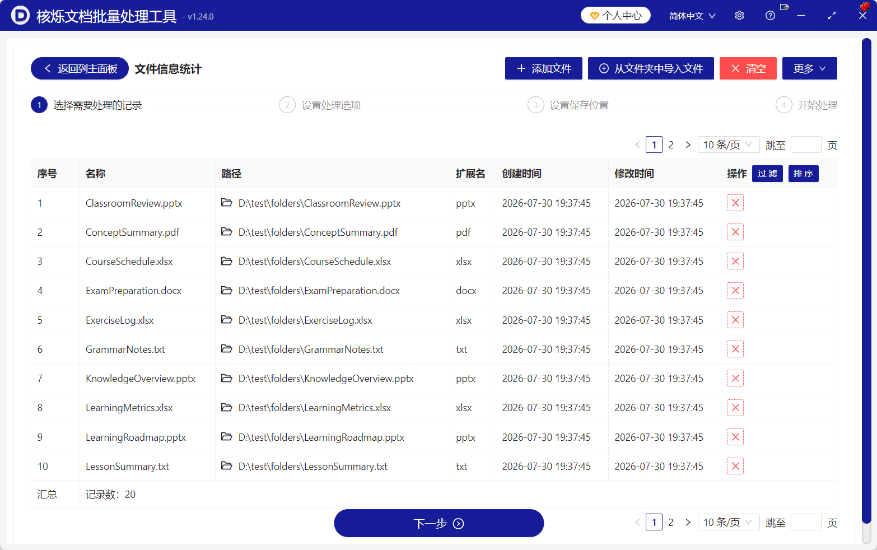
Task: Go to page 2 in top pagination
Action: [x=671, y=145]
